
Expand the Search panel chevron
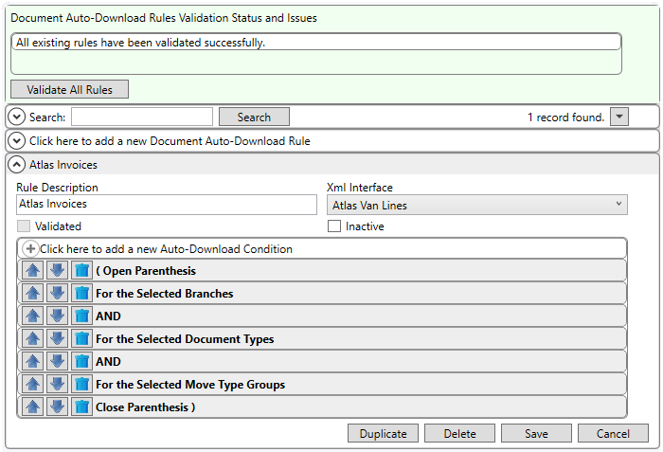[16, 117]
